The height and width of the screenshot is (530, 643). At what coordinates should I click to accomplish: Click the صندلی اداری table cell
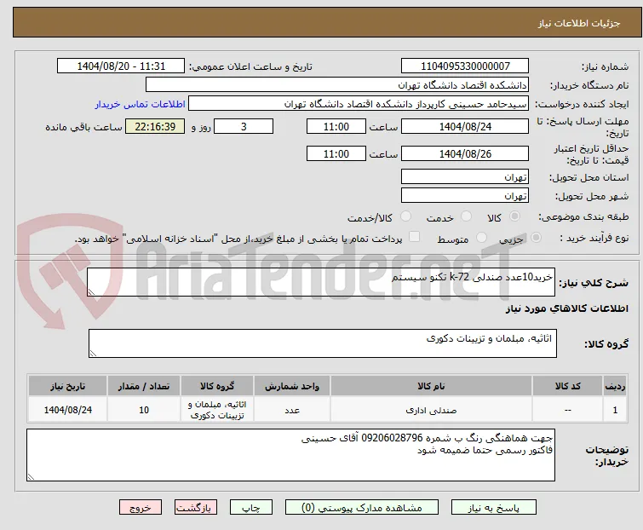pos(431,410)
